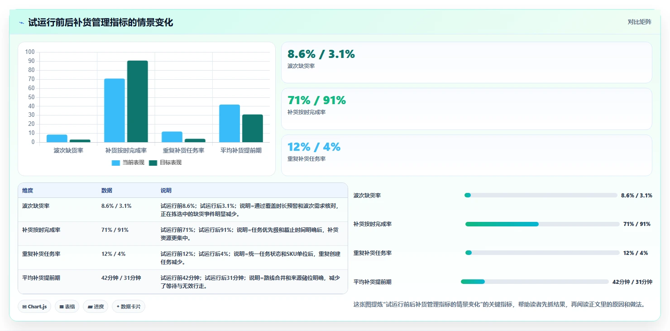670x331 pixels.
Task: Click the 12% / 4% value beside the progress bar
Action: 636,253
